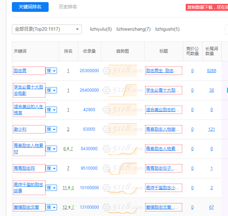228x216 pixels.
Task: Expand the 全部目录(Top20:1917) dropdown
Action: (47, 29)
